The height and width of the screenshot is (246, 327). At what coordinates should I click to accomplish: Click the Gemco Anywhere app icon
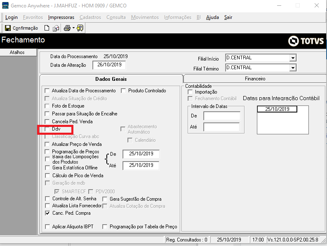click(x=5, y=5)
